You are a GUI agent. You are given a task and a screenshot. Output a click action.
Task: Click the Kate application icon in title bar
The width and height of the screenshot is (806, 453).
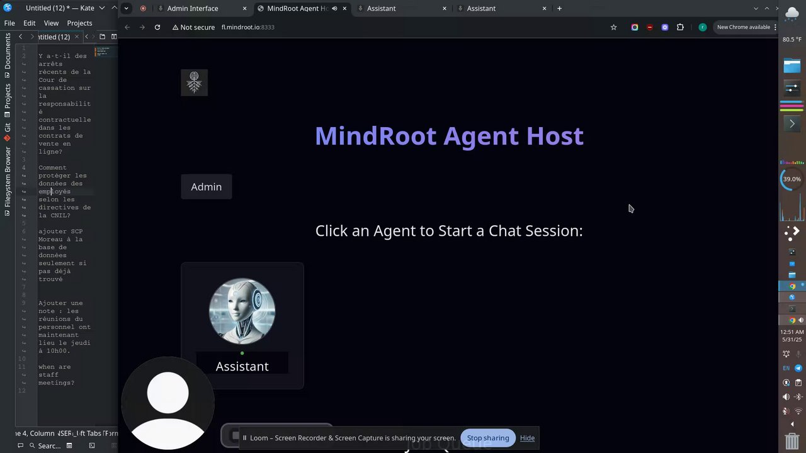8,8
